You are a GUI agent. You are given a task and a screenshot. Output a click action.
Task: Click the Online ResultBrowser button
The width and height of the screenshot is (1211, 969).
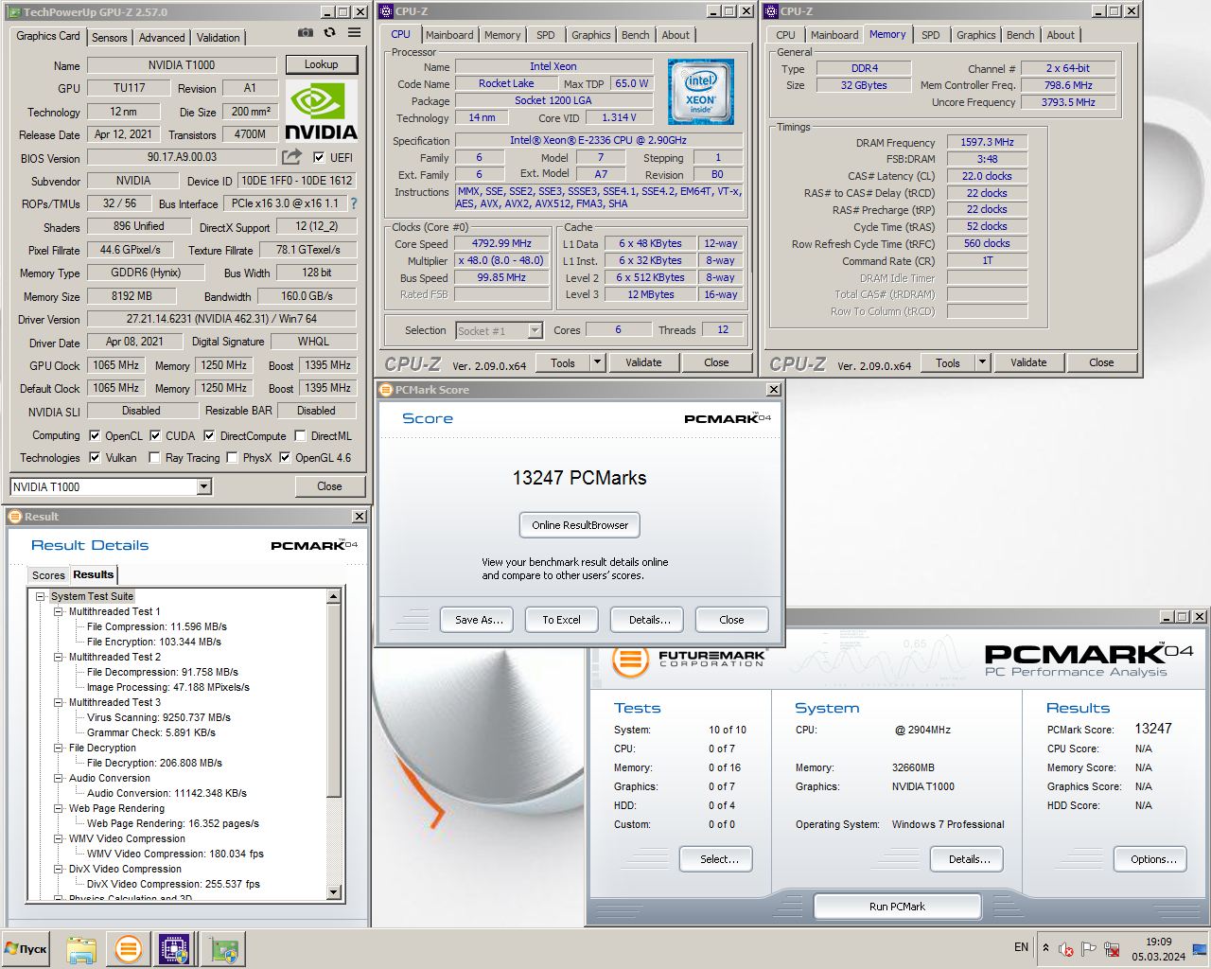(x=580, y=525)
